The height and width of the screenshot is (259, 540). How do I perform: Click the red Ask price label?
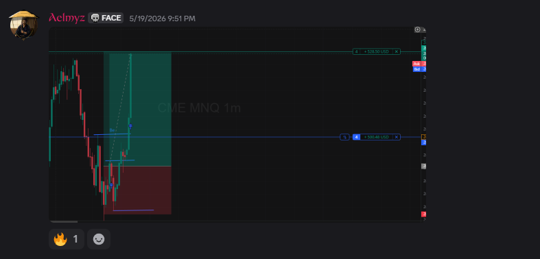[x=416, y=64]
